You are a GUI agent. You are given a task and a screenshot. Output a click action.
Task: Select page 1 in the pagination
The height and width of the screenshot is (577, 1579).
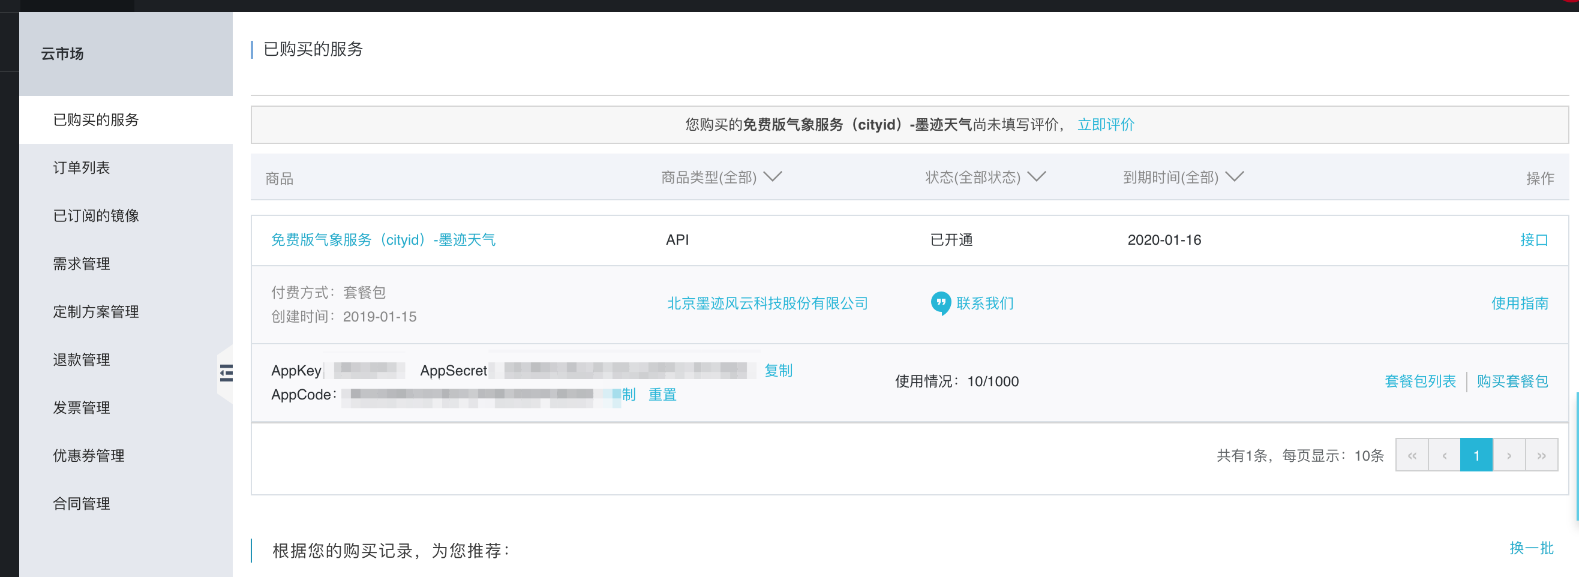pyautogui.click(x=1476, y=455)
